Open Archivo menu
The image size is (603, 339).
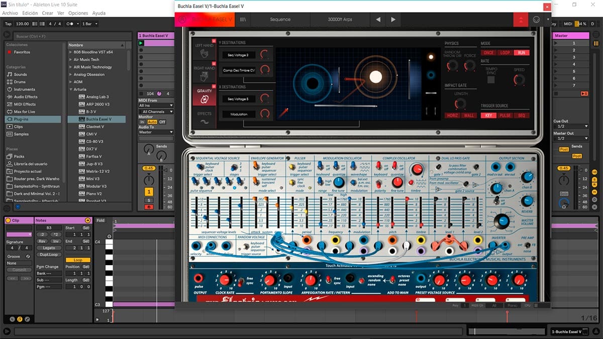[11, 13]
